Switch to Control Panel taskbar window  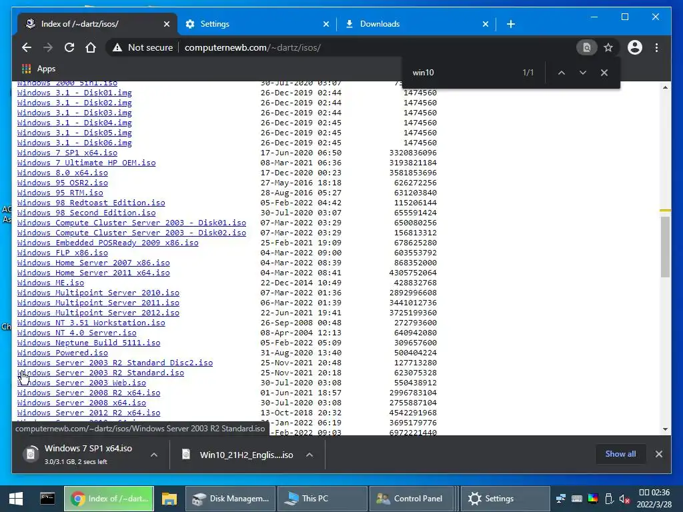coord(412,499)
